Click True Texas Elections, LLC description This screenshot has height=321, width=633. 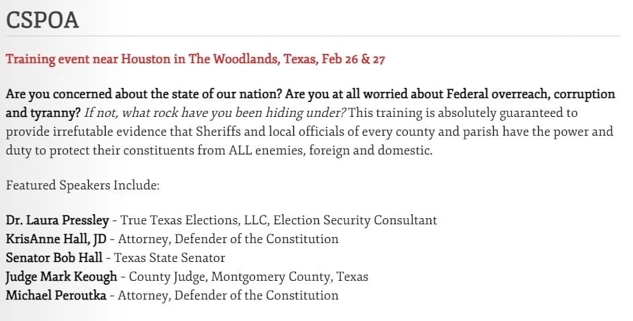pos(194,220)
